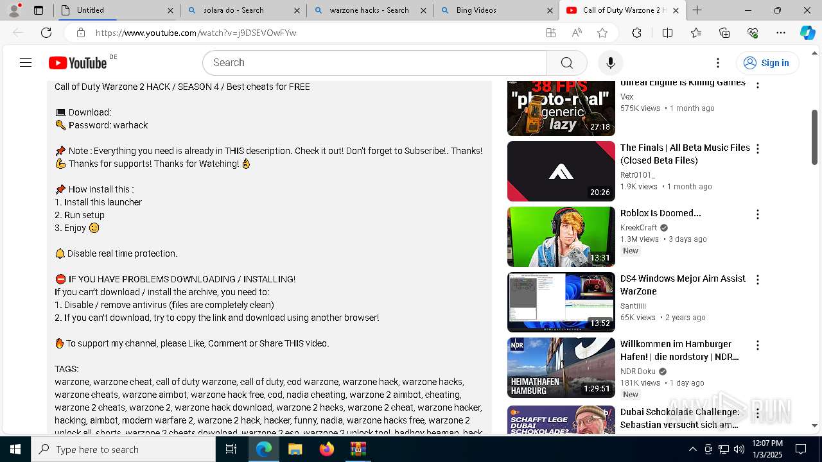Open options for Hamburger Hafen video
This screenshot has height=462, width=822.
pyautogui.click(x=758, y=345)
